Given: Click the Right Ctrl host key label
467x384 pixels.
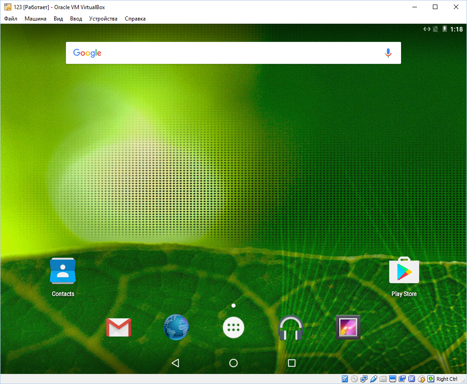Looking at the screenshot, I should tap(447, 379).
